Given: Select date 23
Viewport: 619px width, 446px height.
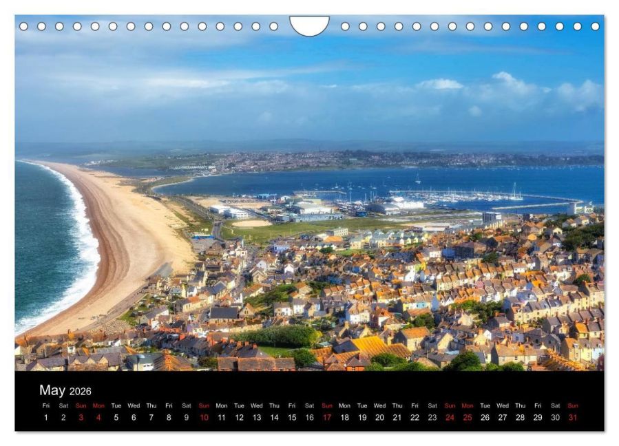Looking at the screenshot, I should tap(432, 418).
